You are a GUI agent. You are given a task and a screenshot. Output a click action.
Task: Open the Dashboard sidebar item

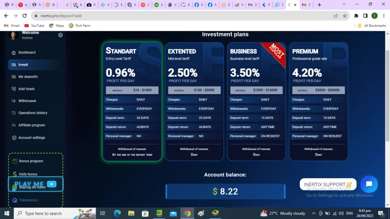coord(27,52)
